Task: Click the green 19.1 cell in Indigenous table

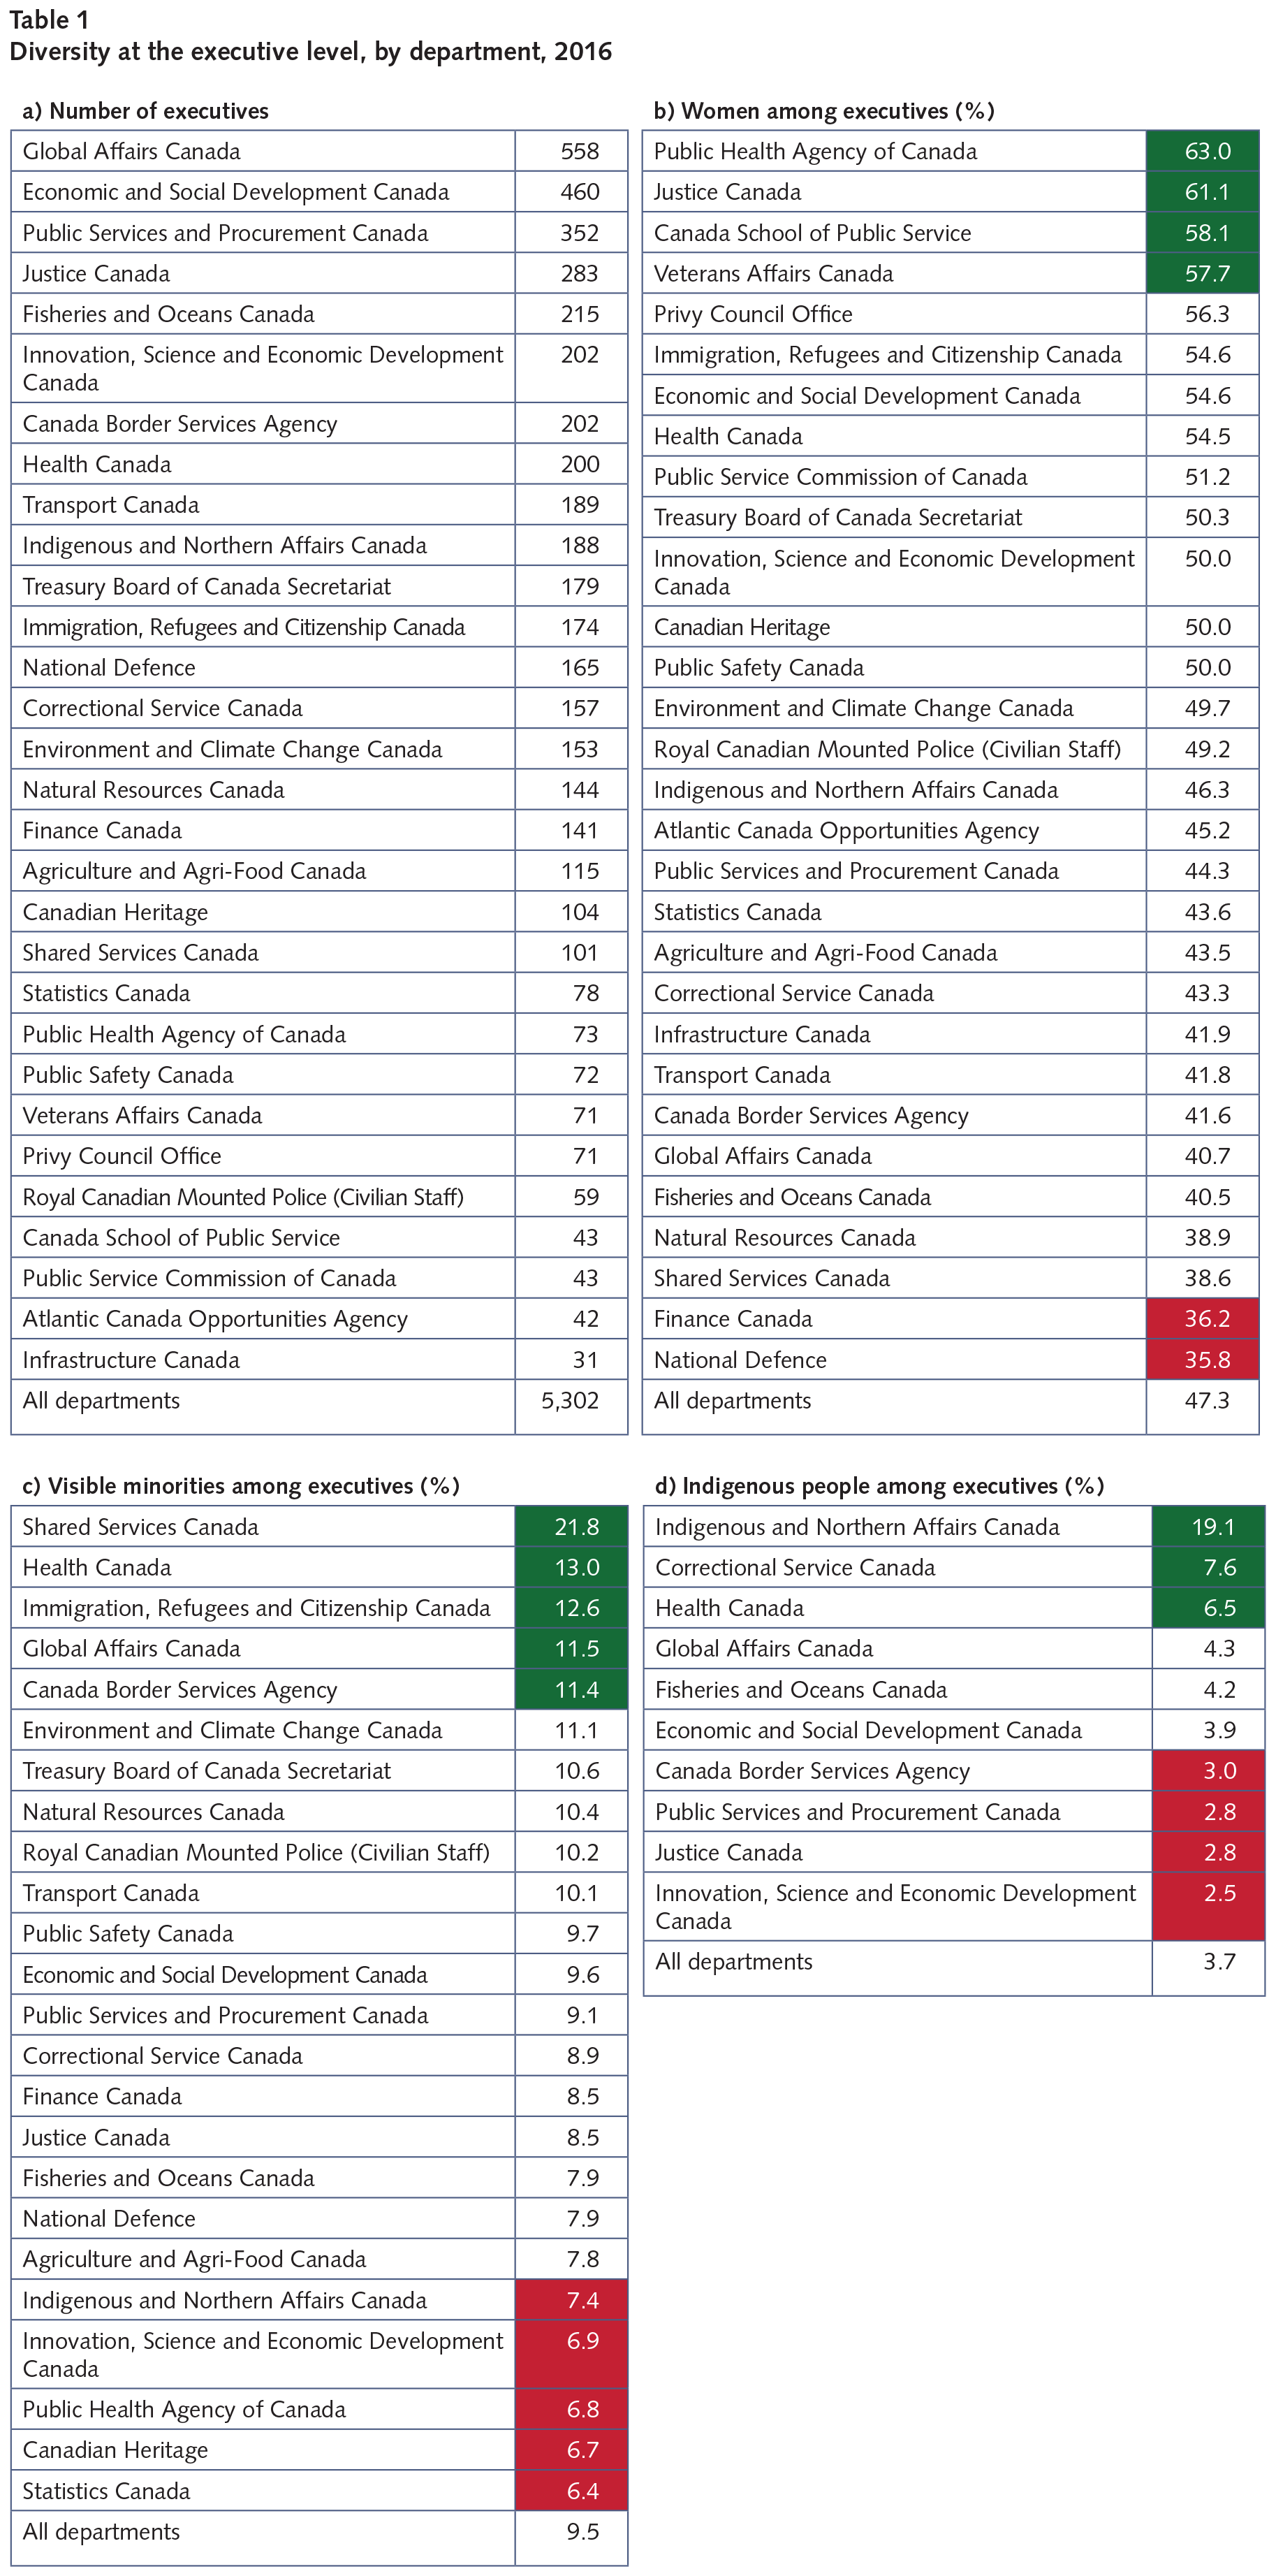Action: coord(1209,1527)
